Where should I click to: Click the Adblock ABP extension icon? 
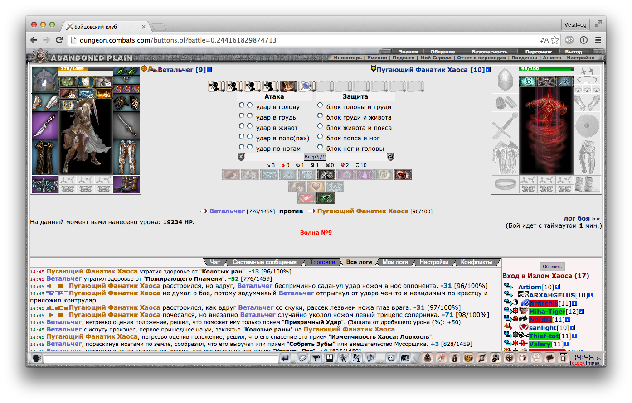coord(569,40)
